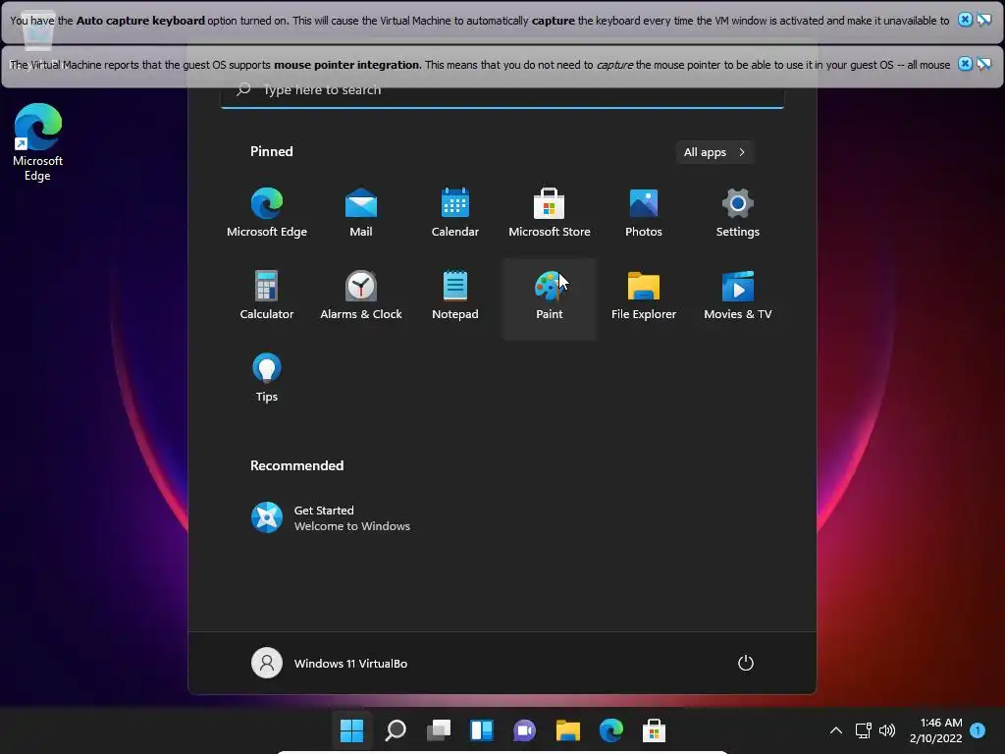The height and width of the screenshot is (754, 1005).
Task: Launch the Mail app
Action: [x=361, y=213]
